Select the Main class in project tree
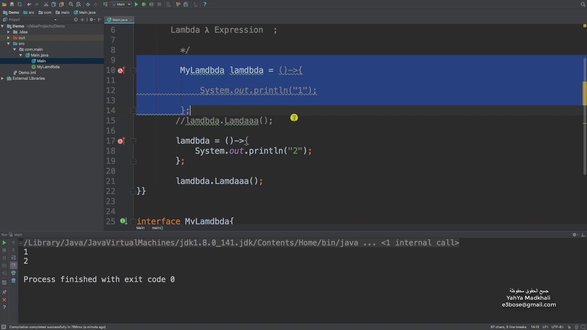 [x=41, y=61]
